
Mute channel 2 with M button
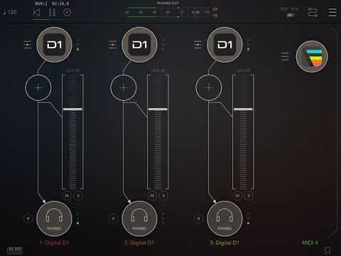click(x=152, y=196)
